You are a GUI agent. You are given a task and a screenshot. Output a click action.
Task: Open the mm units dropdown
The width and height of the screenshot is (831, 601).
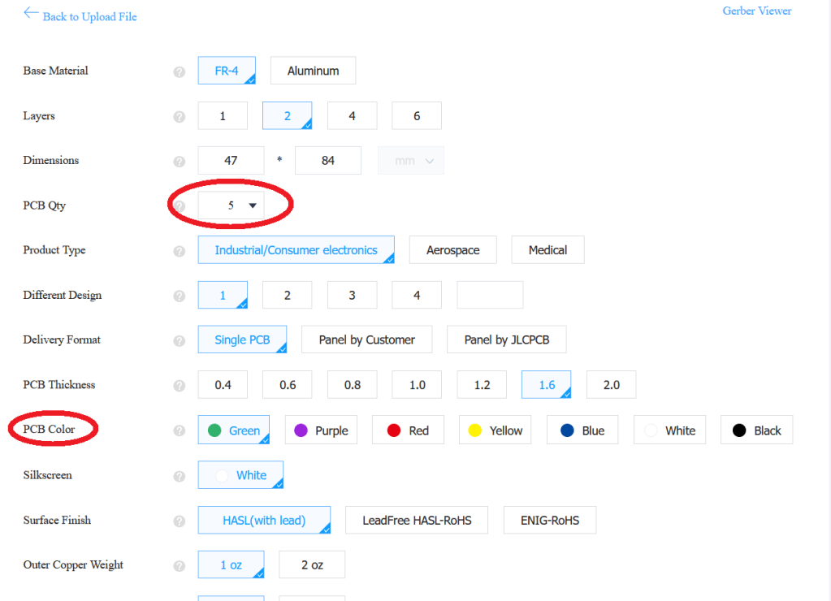411,161
